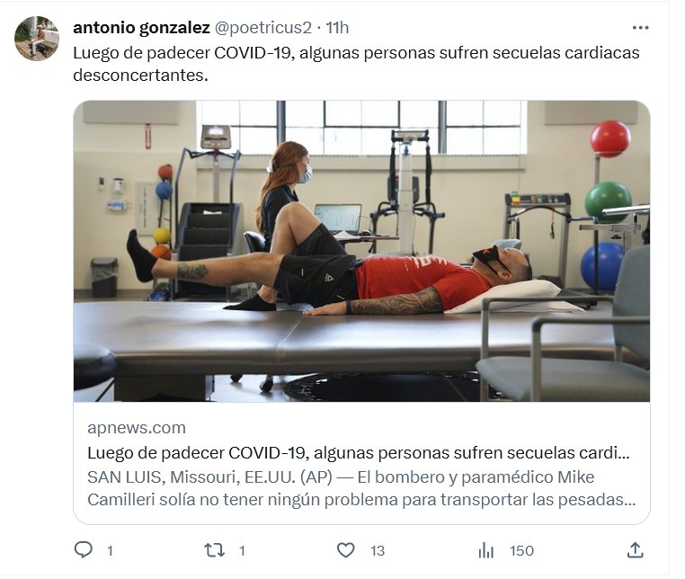Image resolution: width=685 pixels, height=579 pixels.
Task: Open the @poetricus2 handle link
Action: click(263, 28)
